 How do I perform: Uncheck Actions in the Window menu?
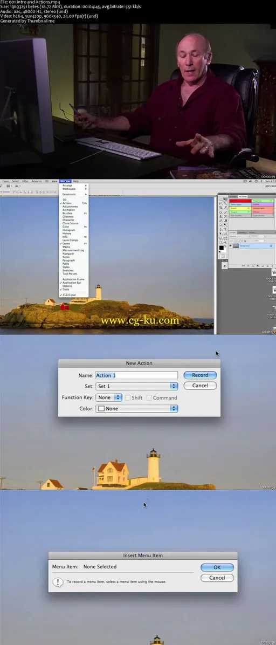click(x=73, y=203)
